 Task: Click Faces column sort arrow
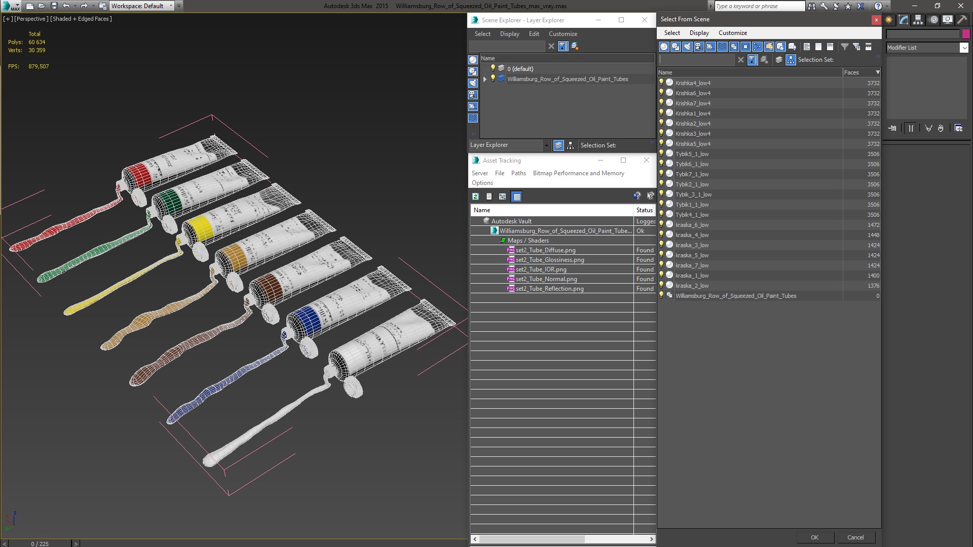click(x=878, y=72)
